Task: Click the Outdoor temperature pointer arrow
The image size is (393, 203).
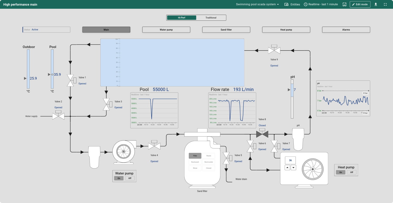Action: tap(25, 78)
